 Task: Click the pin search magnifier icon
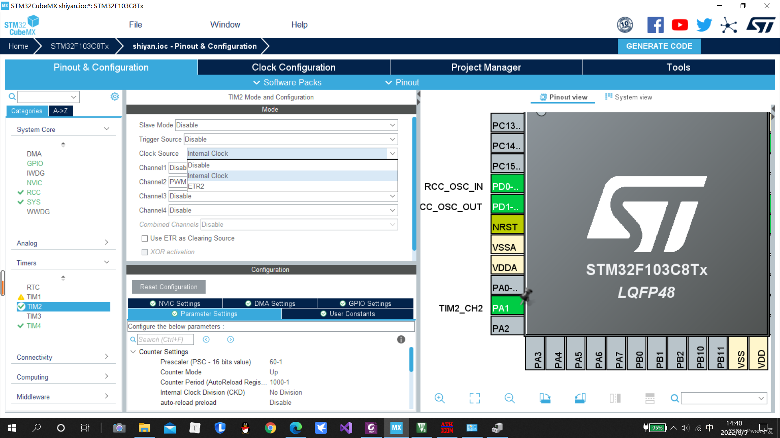tap(675, 398)
